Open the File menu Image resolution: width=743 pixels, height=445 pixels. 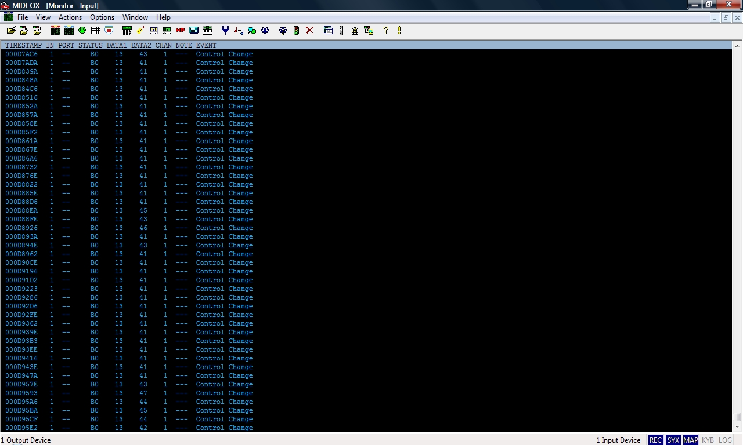pyautogui.click(x=23, y=17)
